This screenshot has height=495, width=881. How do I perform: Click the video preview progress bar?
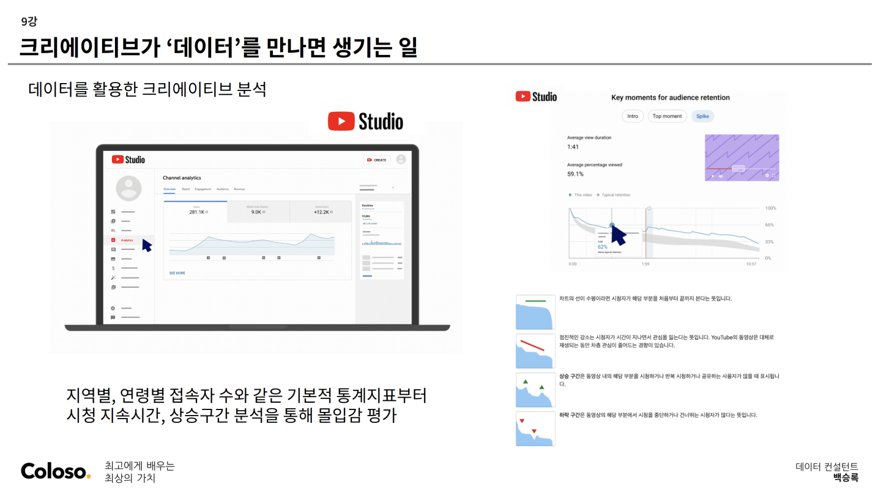click(740, 169)
